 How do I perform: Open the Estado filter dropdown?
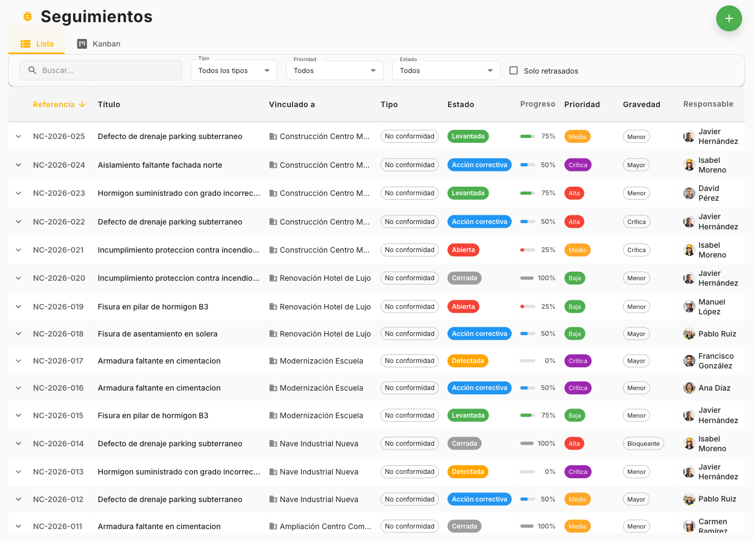coord(446,71)
